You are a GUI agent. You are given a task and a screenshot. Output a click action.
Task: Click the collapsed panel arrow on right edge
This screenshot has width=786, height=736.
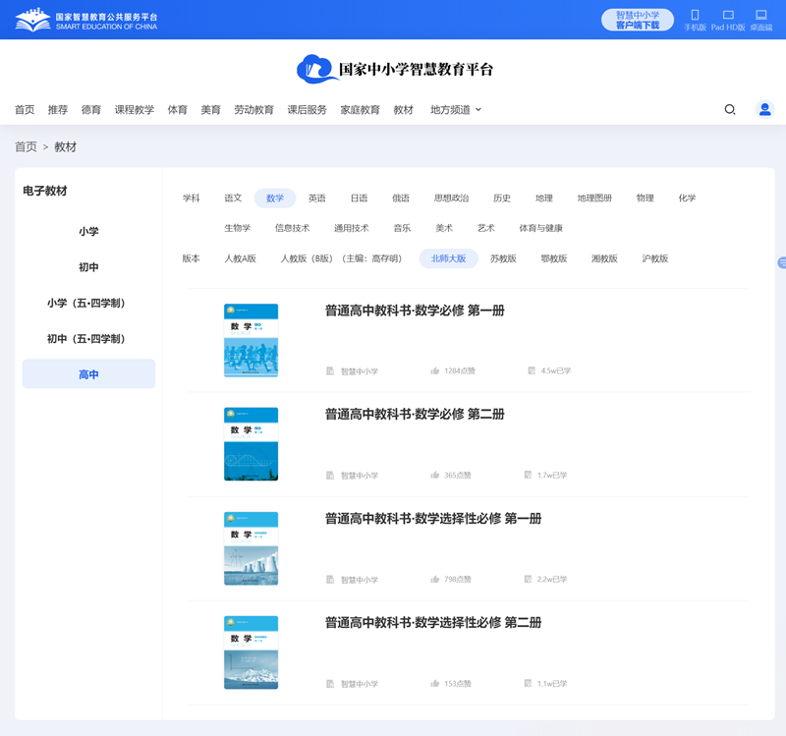point(781,262)
